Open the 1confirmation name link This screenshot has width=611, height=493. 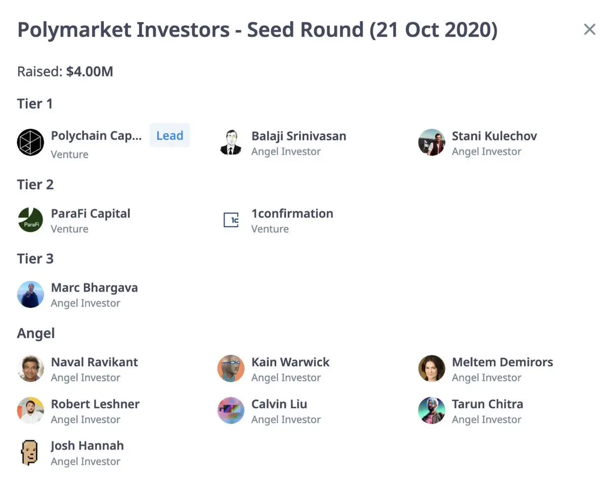(x=292, y=213)
